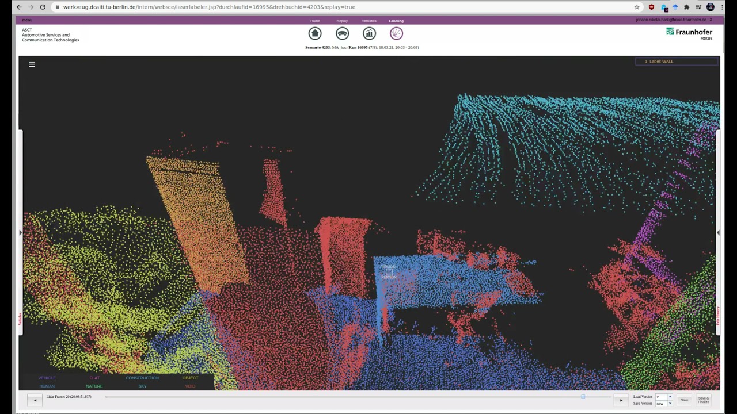This screenshot has width=737, height=414.
Task: Open the blue graduation cap extension
Action: click(675, 7)
